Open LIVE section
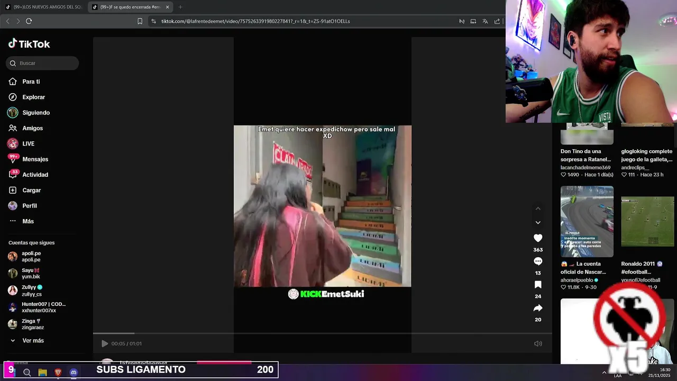 click(x=28, y=143)
